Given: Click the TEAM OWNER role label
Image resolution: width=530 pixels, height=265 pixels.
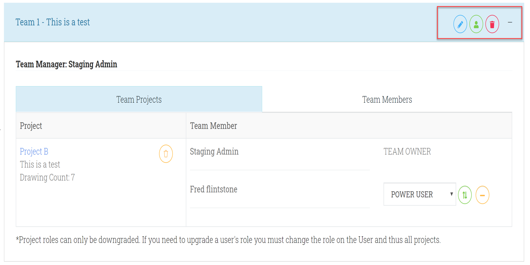Looking at the screenshot, I should point(407,152).
